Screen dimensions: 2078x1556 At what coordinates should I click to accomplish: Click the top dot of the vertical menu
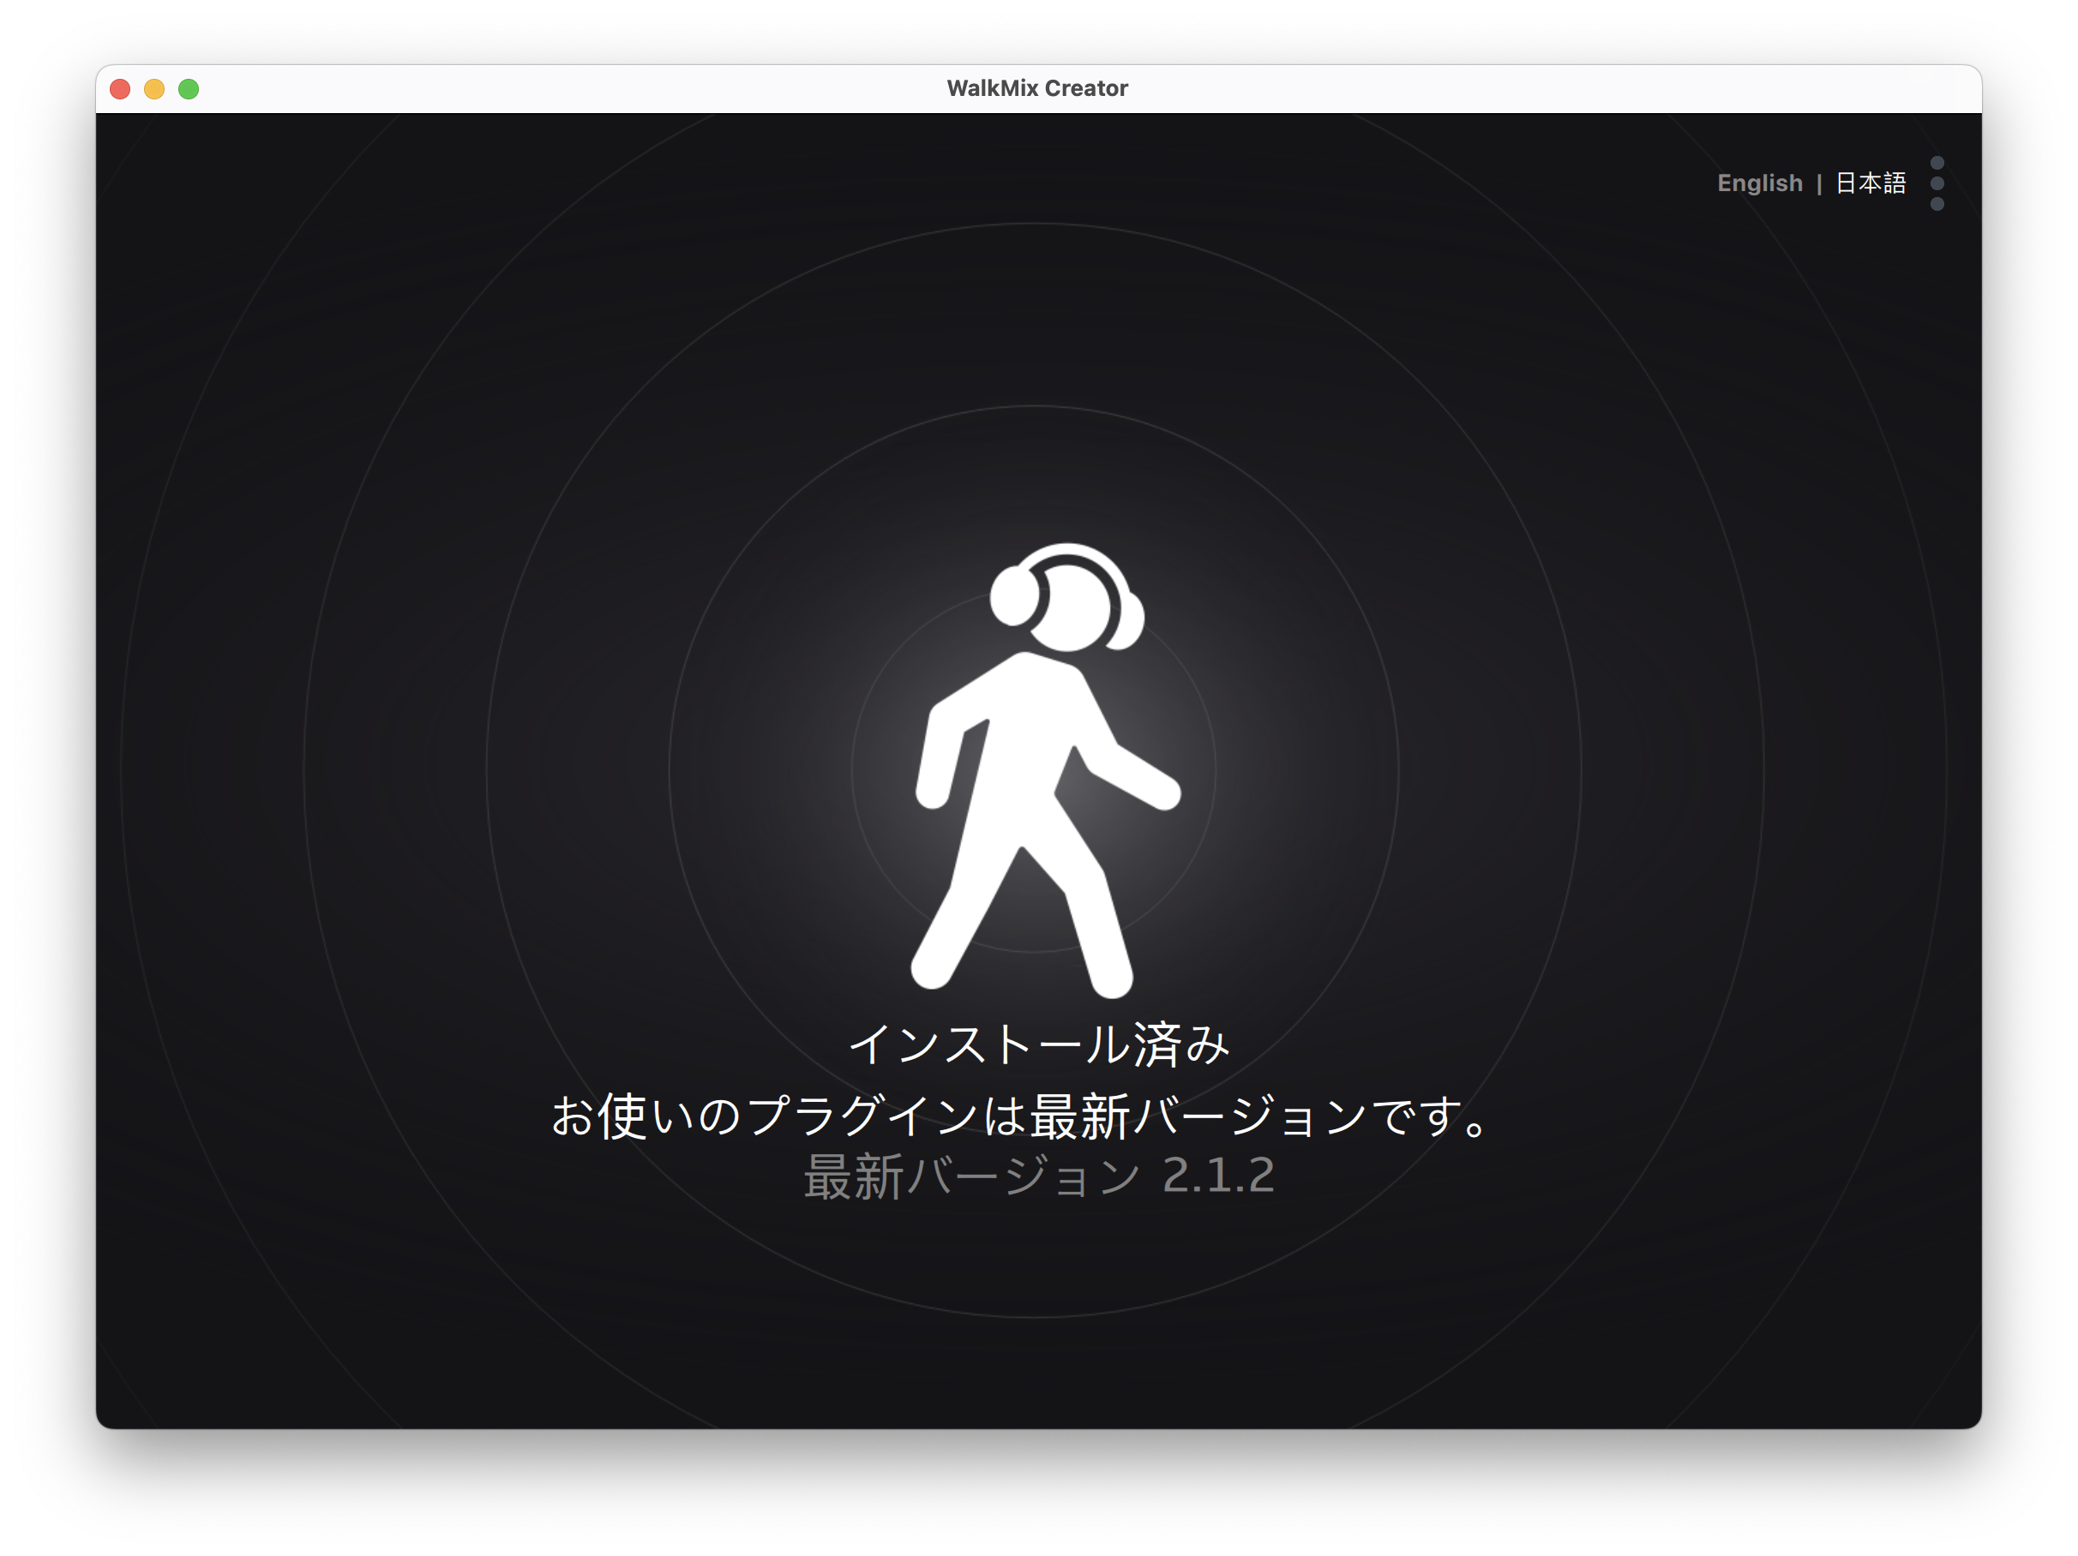click(x=1937, y=163)
